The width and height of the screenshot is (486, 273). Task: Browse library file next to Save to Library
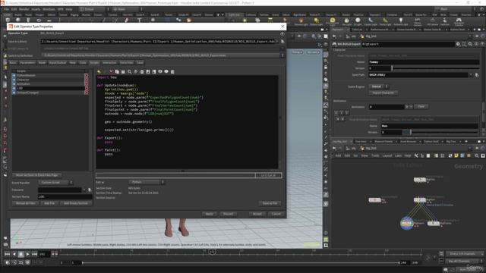click(282, 41)
